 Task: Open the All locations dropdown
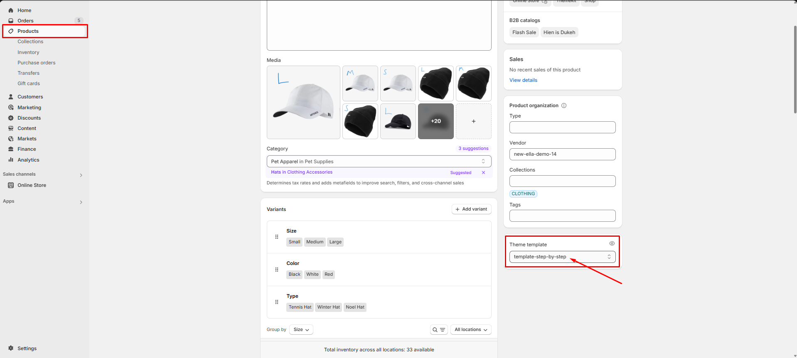470,330
